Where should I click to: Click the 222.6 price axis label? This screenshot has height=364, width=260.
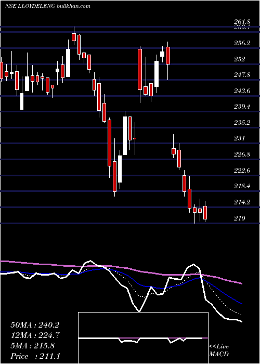[x=242, y=171]
